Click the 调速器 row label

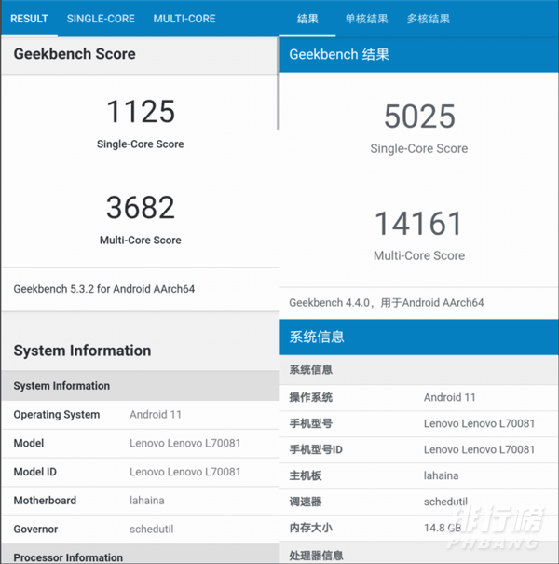pyautogui.click(x=306, y=502)
